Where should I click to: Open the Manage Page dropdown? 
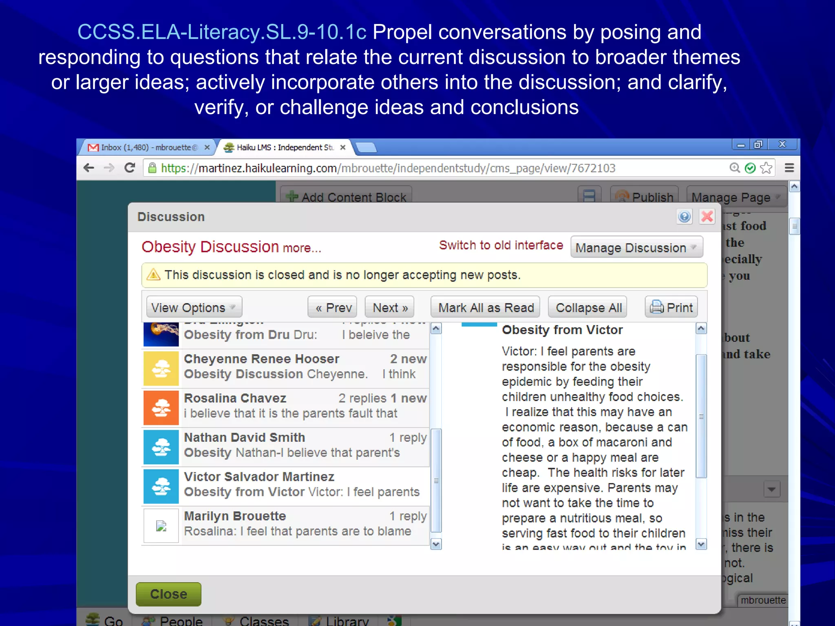pyautogui.click(x=736, y=197)
